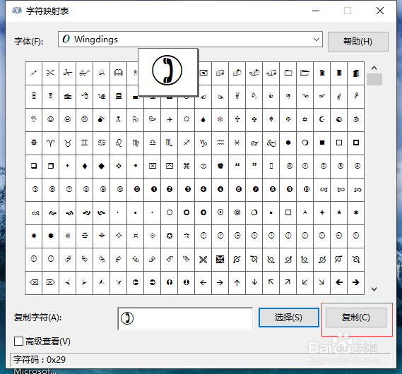402x374 pixels.
Task: Select the black circled zero glyph
Action: coord(136,190)
